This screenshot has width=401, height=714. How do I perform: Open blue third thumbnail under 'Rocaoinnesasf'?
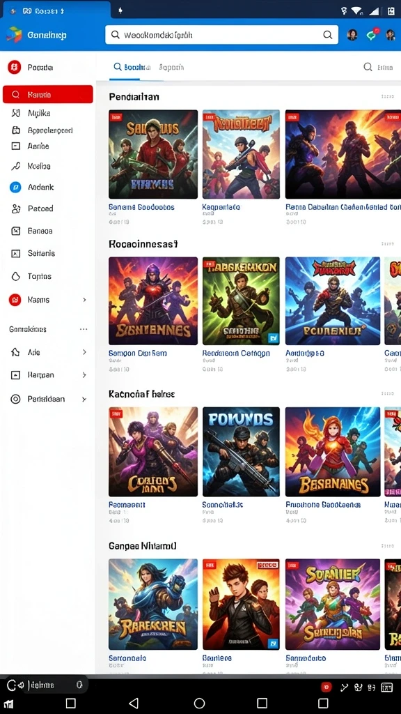(332, 301)
